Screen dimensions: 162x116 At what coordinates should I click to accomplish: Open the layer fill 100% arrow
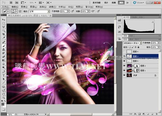(159, 47)
